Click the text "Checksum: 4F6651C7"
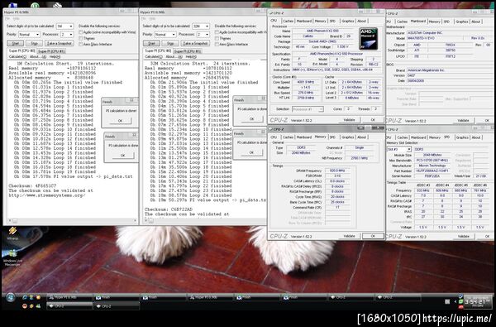Viewport: 496px width, 327px height. (x=32, y=186)
